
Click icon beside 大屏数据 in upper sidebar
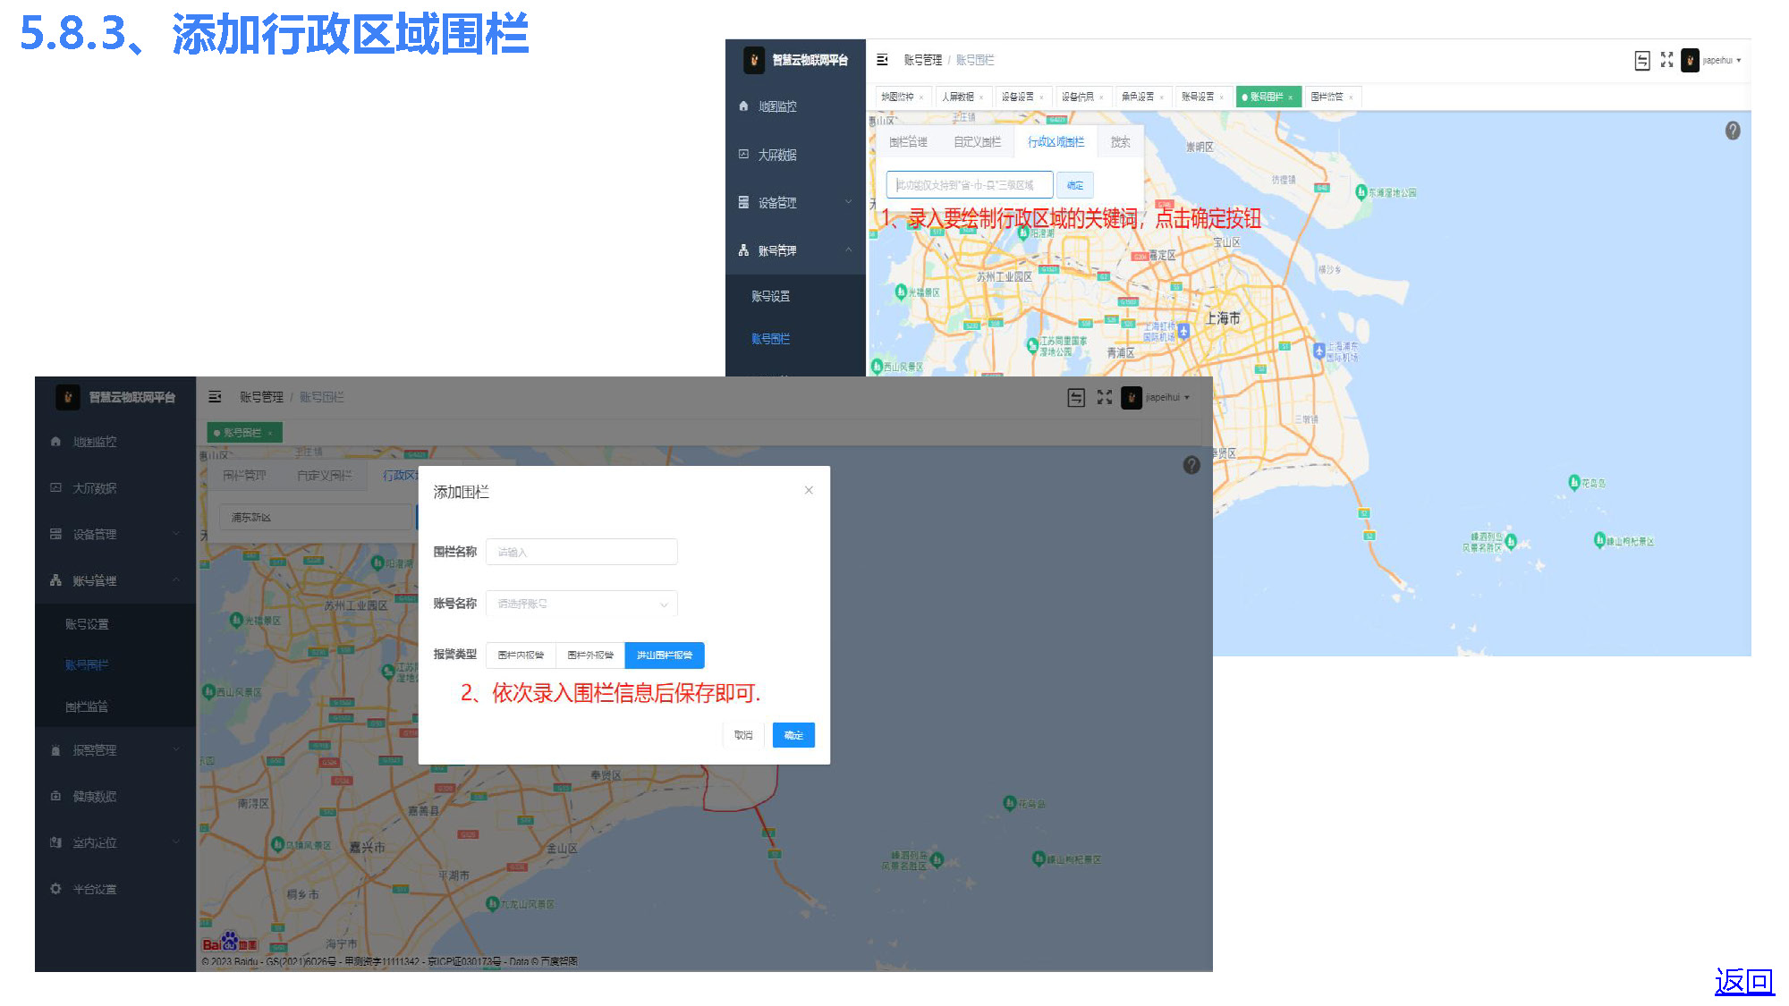[x=743, y=154]
